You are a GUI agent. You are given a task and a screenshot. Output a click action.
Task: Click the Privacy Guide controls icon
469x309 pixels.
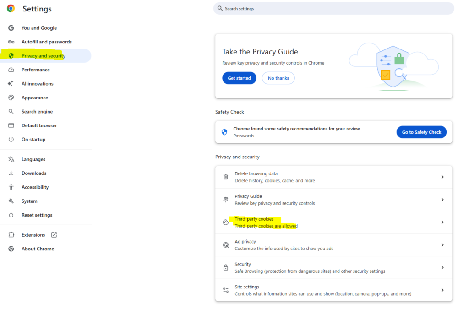coord(226,200)
